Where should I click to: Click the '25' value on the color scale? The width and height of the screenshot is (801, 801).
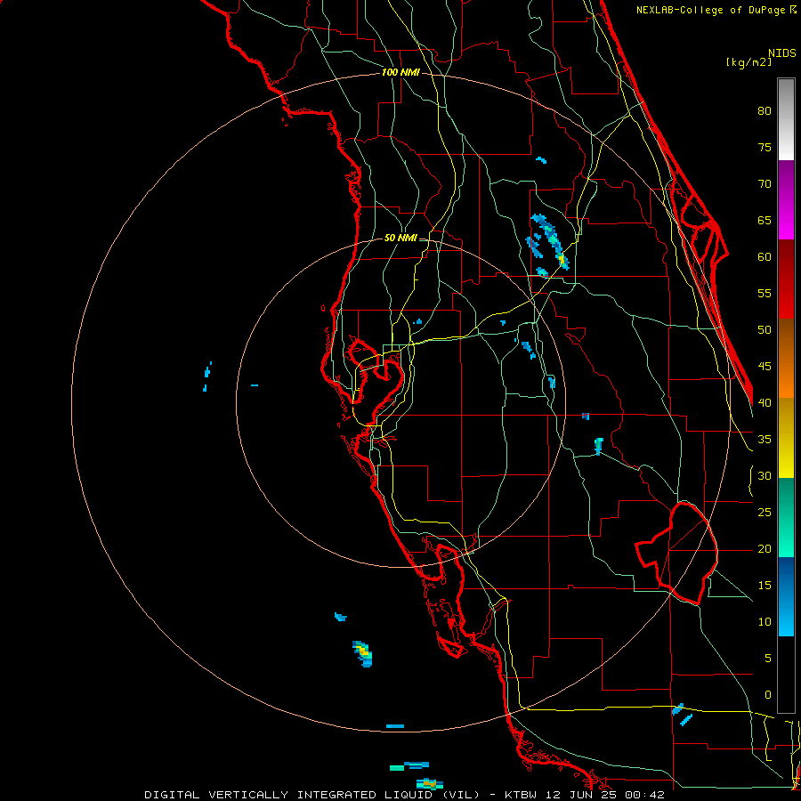(765, 513)
